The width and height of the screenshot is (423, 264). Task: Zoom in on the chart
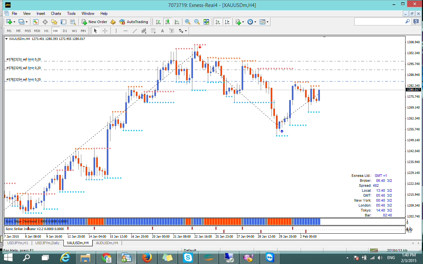coord(188,22)
